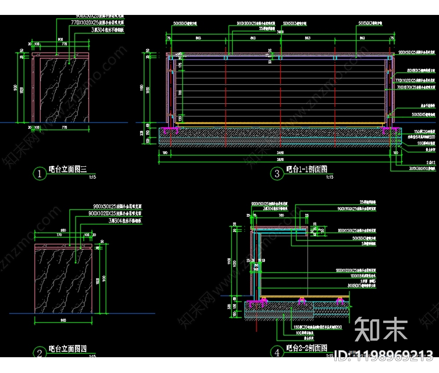Select the circled number 3 drawing marker
Image resolution: width=439 pixels, height=373 pixels.
[277, 174]
